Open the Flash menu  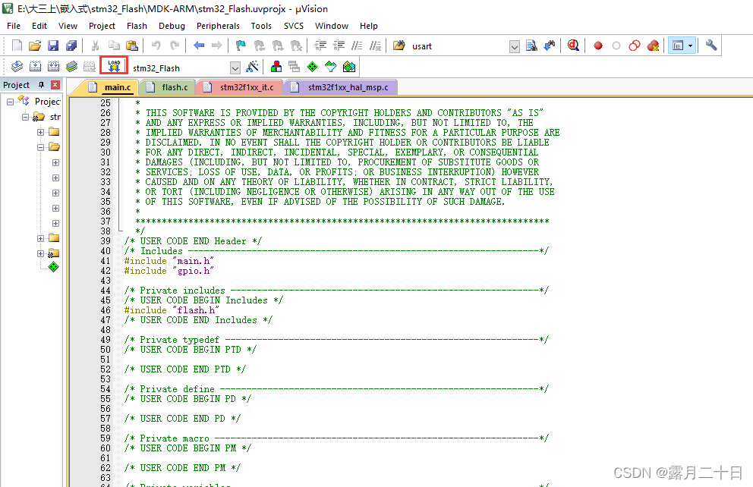137,26
